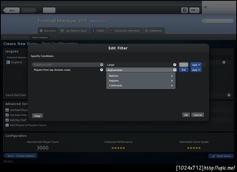The width and height of the screenshot is (237, 172).
Task: Click the arrow icon in the top-right panel
Action: [x=205, y=7]
